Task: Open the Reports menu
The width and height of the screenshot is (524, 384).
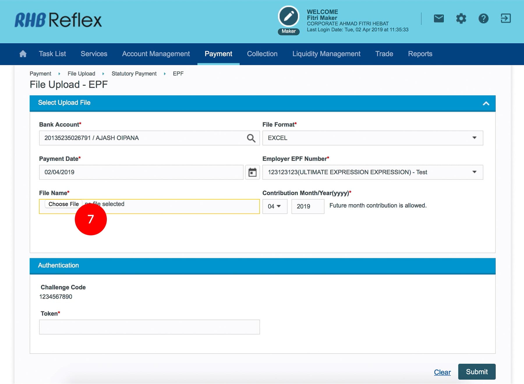Action: coord(420,54)
